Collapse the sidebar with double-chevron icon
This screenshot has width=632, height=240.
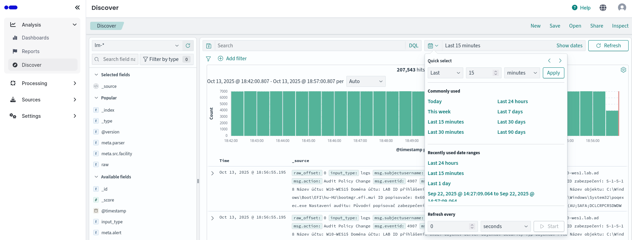77,7
